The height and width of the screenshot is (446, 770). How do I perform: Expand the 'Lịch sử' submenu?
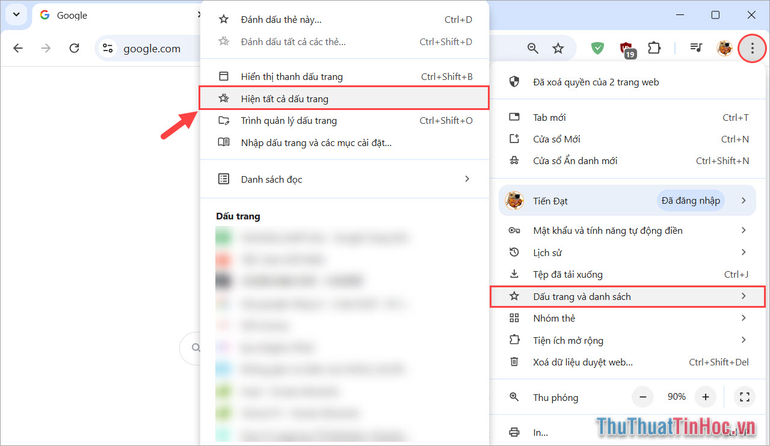(629, 252)
